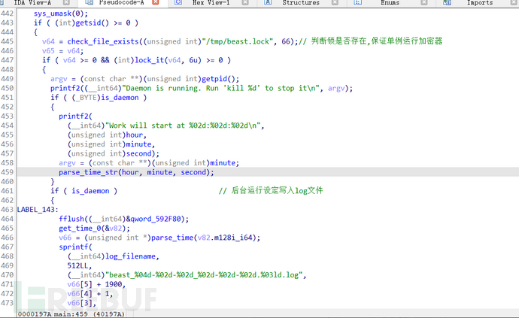The height and width of the screenshot is (318, 519).
Task: Click variable v65 on line 446
Action: pos(48,51)
